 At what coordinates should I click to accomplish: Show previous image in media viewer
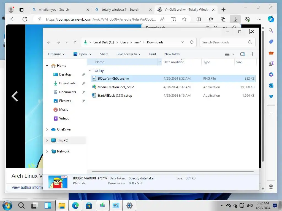coord(15,96)
